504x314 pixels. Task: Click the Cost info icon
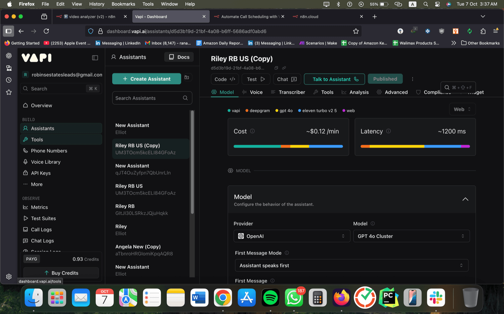click(252, 131)
